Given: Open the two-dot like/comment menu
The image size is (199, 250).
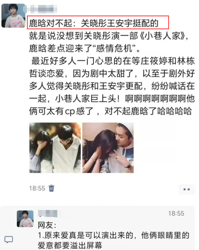Looking at the screenshot, I should (x=187, y=189).
